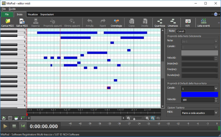Image resolution: width=221 pixels, height=137 pixels.
Task: Click the third bottom-left green clip icon
Action: pyautogui.click(x=16, y=118)
